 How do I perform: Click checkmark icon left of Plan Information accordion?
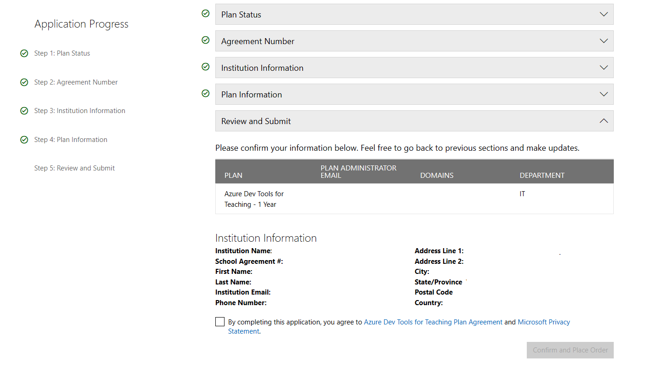pos(206,94)
